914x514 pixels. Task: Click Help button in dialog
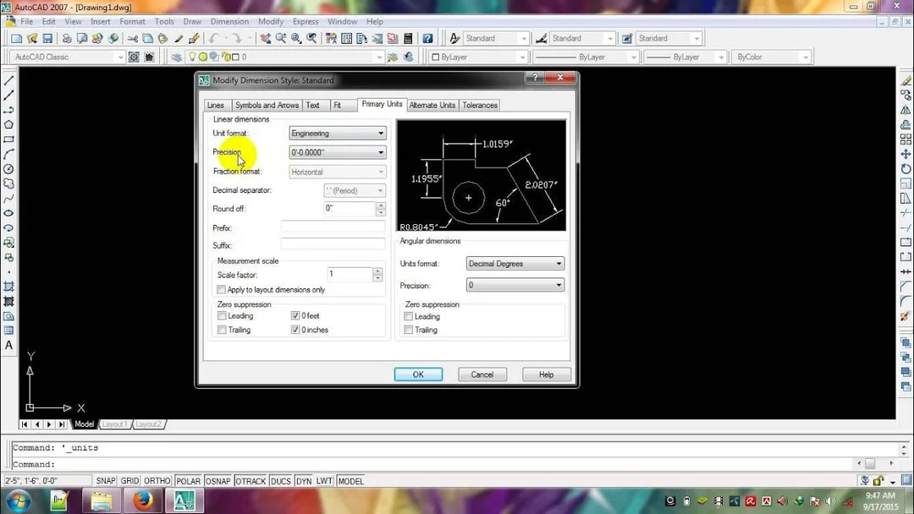pyautogui.click(x=546, y=375)
